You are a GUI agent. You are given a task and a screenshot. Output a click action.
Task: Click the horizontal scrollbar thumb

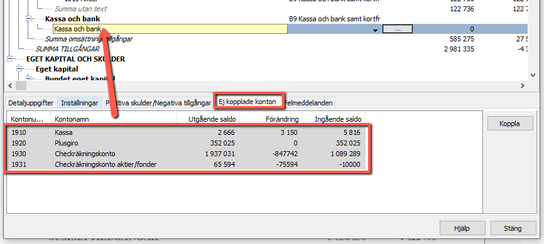tap(21, 85)
